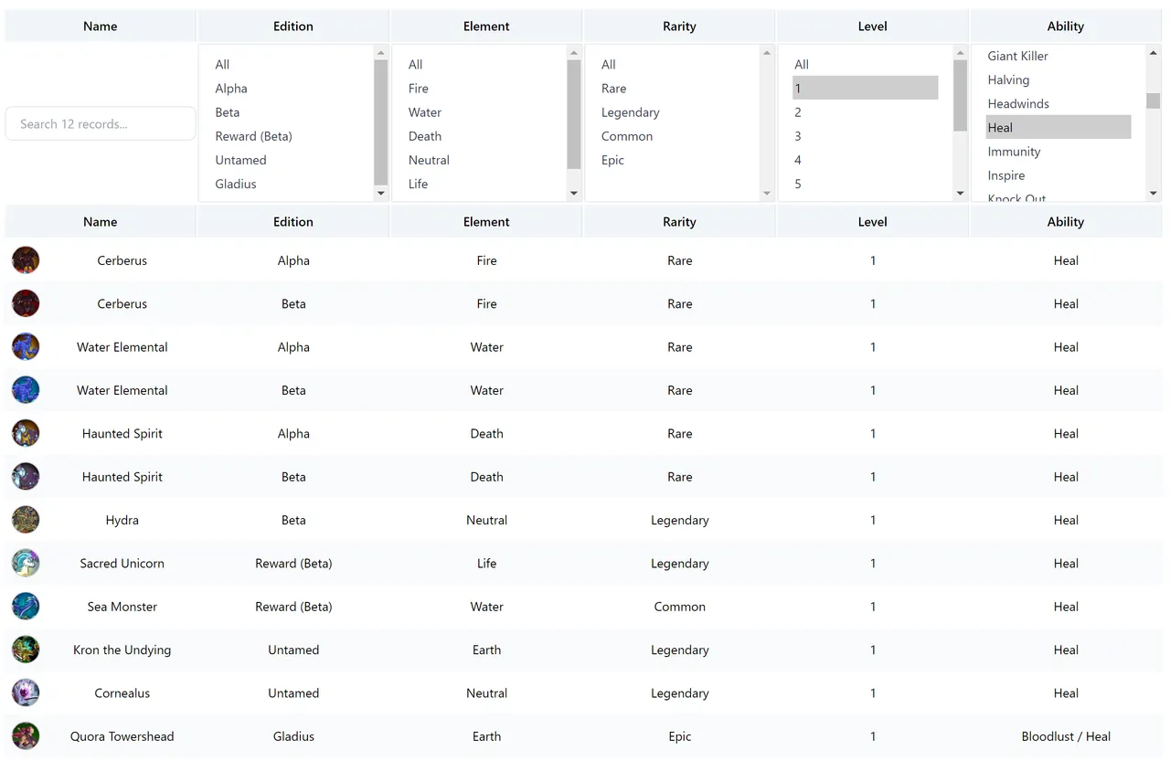Click the Search 12 records input field

101,124
